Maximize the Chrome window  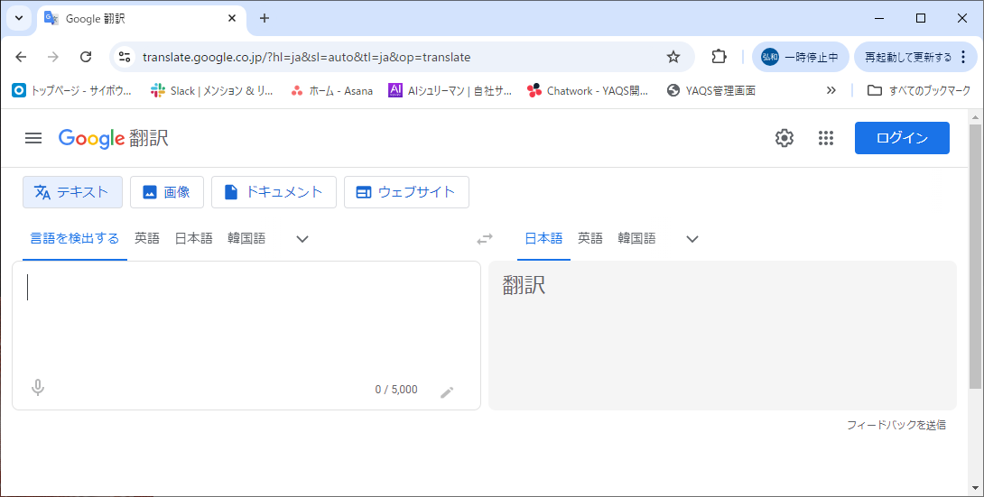coord(921,18)
